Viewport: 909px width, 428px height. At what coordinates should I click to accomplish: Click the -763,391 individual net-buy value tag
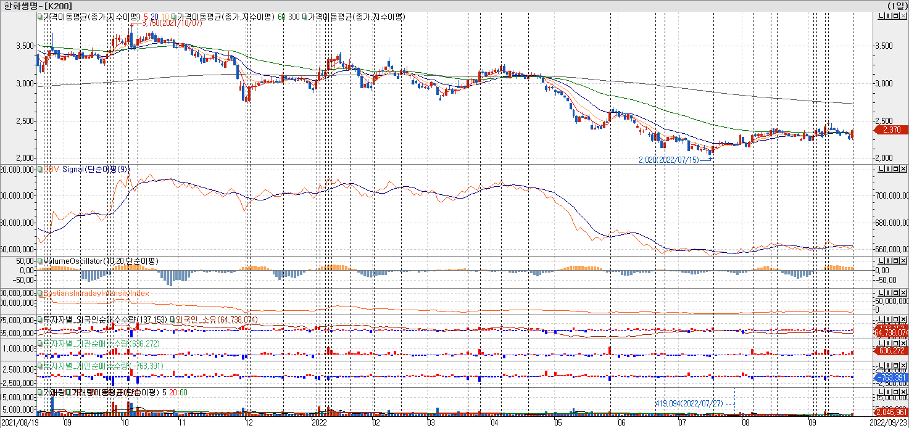click(892, 377)
